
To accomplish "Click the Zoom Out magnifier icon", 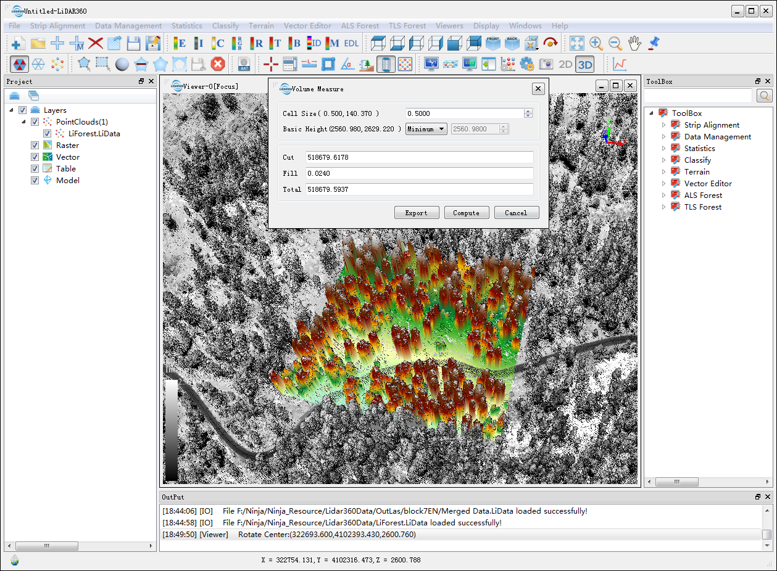I will pos(615,43).
